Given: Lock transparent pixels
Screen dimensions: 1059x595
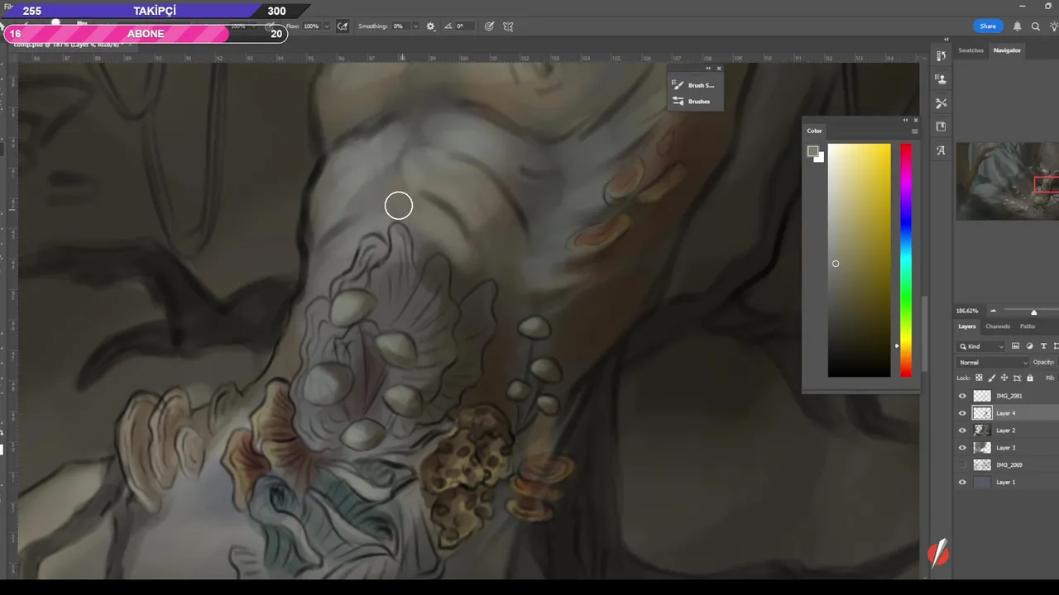Looking at the screenshot, I should [979, 378].
